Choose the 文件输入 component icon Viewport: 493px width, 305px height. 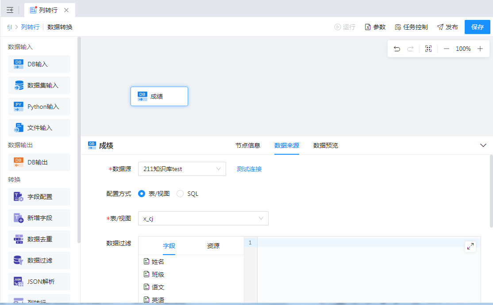click(19, 128)
